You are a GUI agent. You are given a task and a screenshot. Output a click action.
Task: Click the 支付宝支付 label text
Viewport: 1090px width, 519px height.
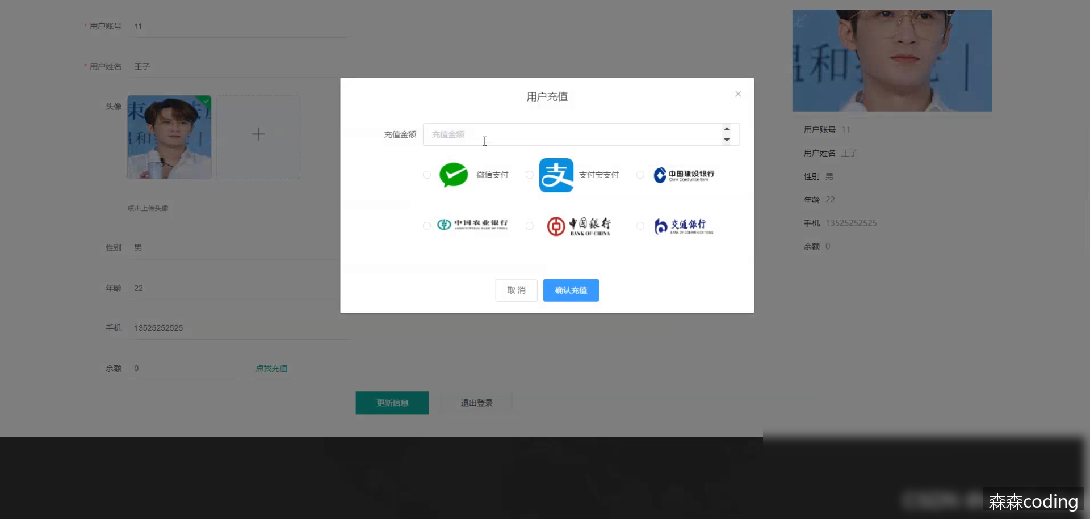tap(599, 175)
